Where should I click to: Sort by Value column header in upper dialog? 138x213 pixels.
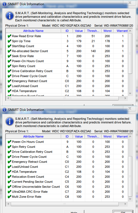pyautogui.click(x=79, y=31)
